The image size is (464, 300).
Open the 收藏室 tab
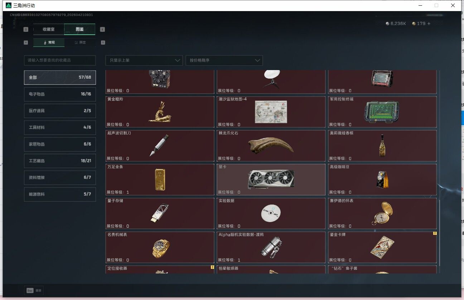tap(49, 29)
